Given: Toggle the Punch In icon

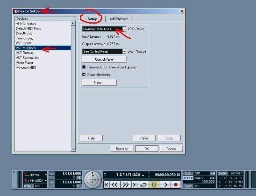Looking at the screenshot, I should (52, 177).
